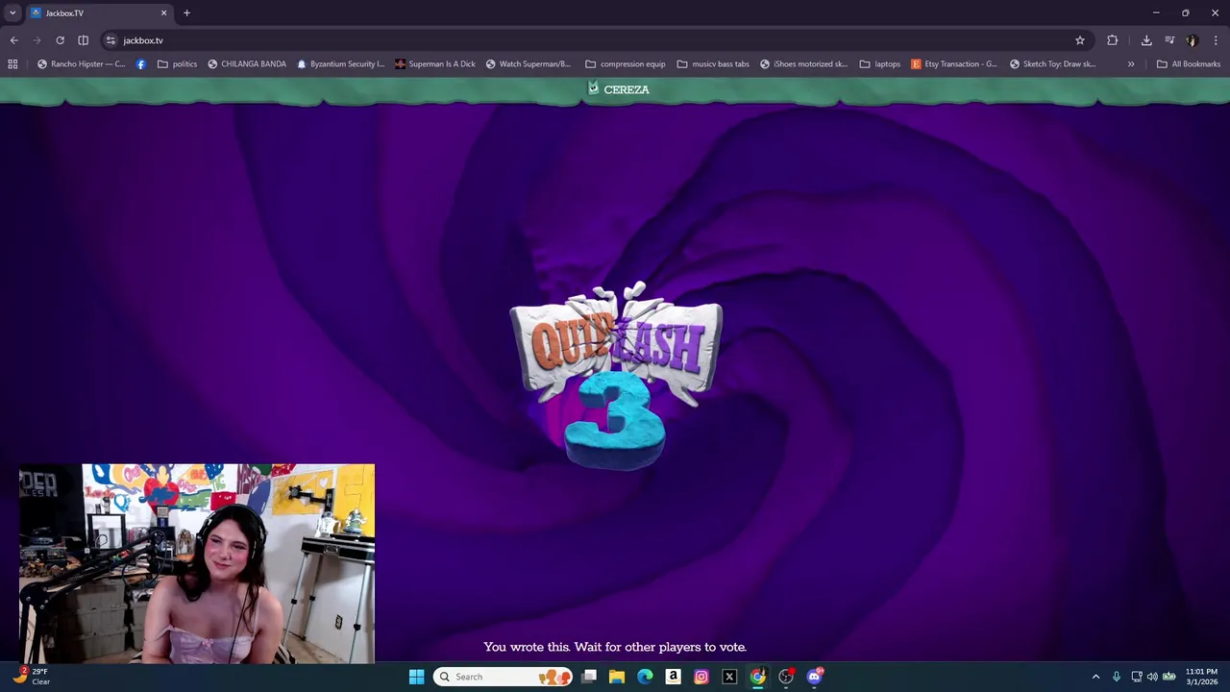Open the compression equip bookmarks folder
This screenshot has height=692, width=1230.
[x=626, y=64]
